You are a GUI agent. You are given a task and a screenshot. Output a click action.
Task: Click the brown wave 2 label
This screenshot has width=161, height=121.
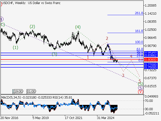107,38
